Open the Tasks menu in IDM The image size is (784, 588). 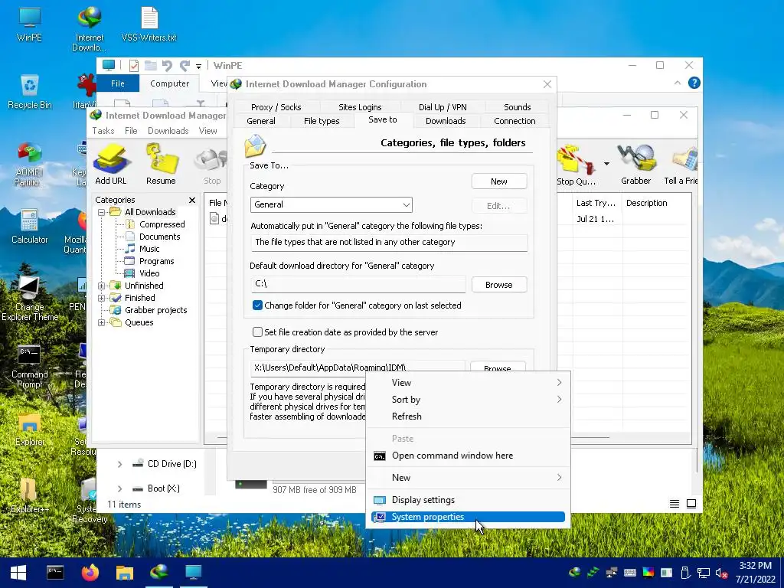point(103,131)
